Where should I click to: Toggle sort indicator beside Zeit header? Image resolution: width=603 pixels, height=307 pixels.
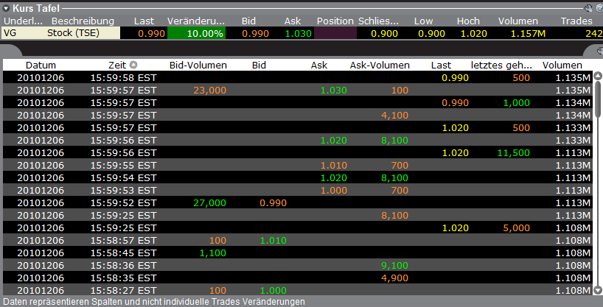point(133,65)
